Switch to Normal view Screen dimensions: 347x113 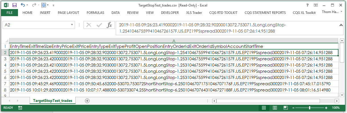tap(264, 108)
